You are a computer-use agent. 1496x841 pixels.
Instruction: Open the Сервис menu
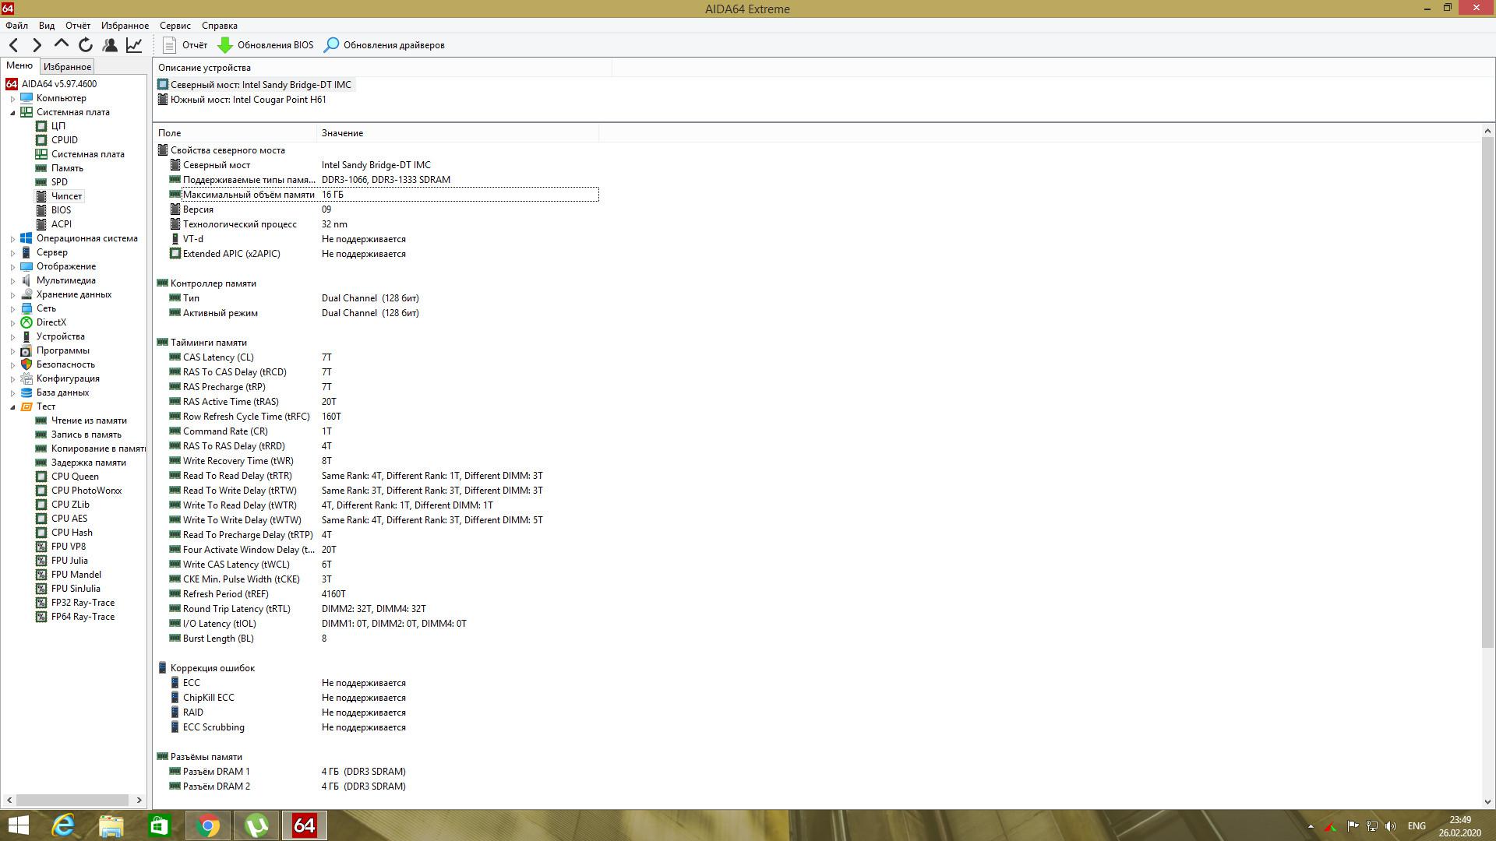(x=175, y=26)
